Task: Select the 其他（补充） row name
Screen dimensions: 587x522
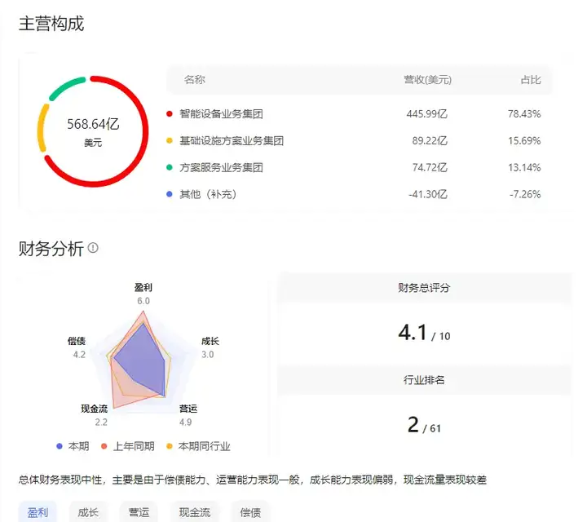Action: point(208,194)
